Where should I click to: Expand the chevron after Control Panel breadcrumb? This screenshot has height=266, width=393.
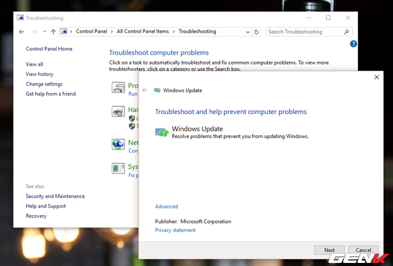point(112,31)
